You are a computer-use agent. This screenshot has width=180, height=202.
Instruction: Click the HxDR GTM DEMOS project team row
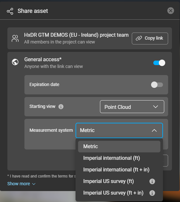[x=90, y=38]
